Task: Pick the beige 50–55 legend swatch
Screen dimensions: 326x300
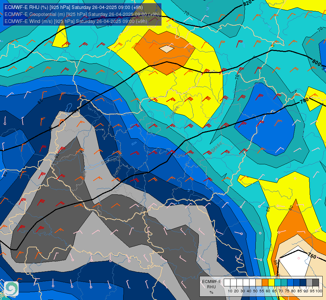Action: (259, 283)
